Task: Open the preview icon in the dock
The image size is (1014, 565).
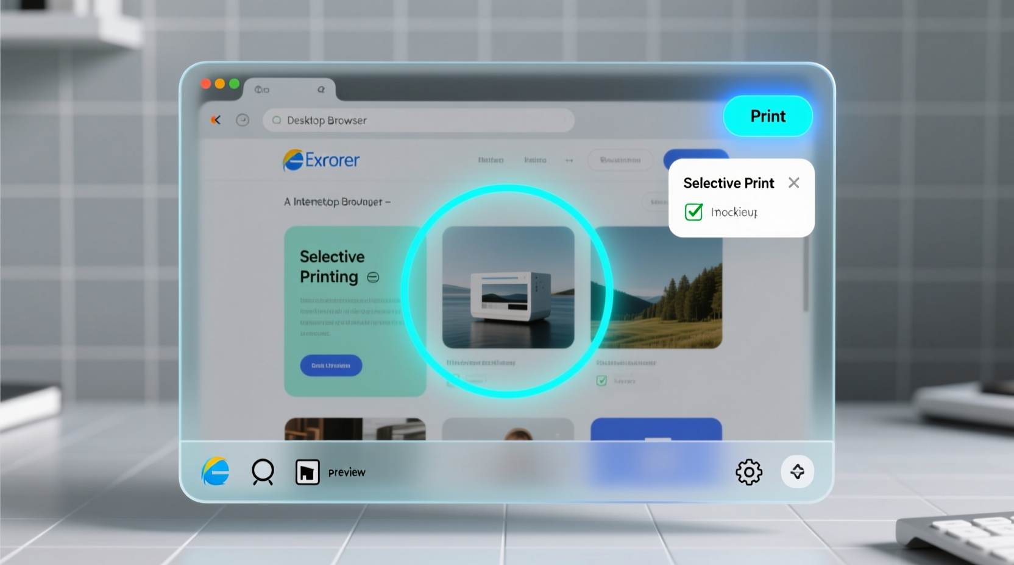Action: [x=307, y=472]
